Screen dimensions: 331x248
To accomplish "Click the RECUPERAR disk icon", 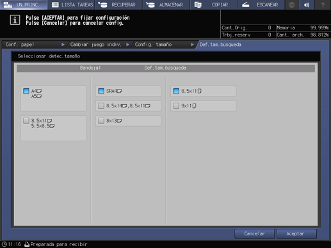I will pos(103,4).
